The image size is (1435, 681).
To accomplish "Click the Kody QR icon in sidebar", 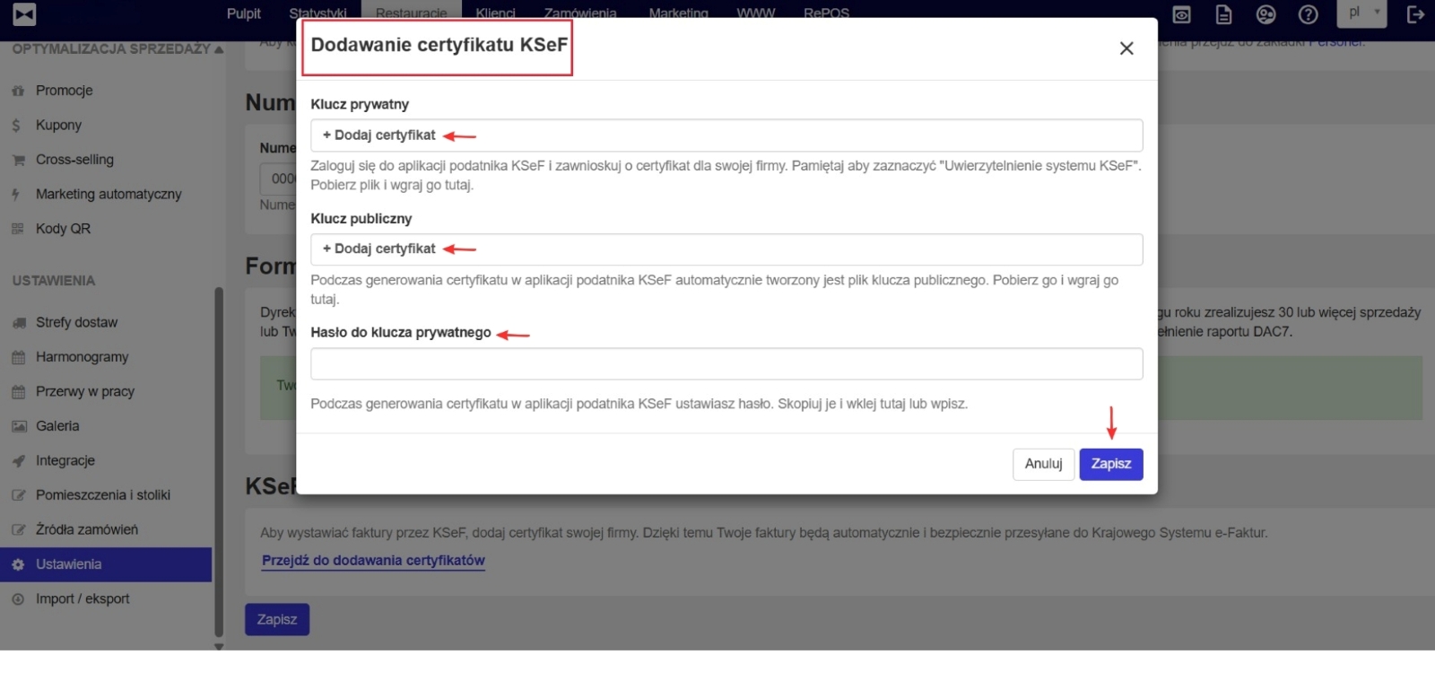I will (x=18, y=229).
